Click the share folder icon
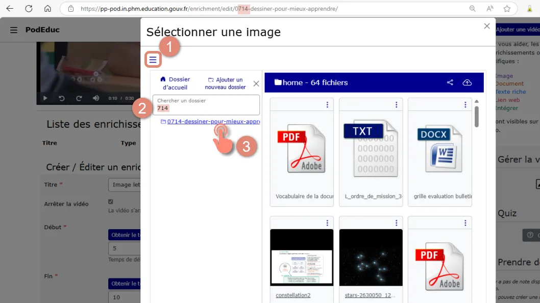 pyautogui.click(x=450, y=82)
